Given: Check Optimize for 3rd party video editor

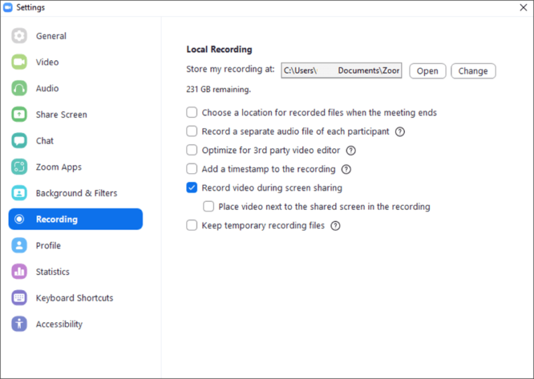Looking at the screenshot, I should 192,150.
